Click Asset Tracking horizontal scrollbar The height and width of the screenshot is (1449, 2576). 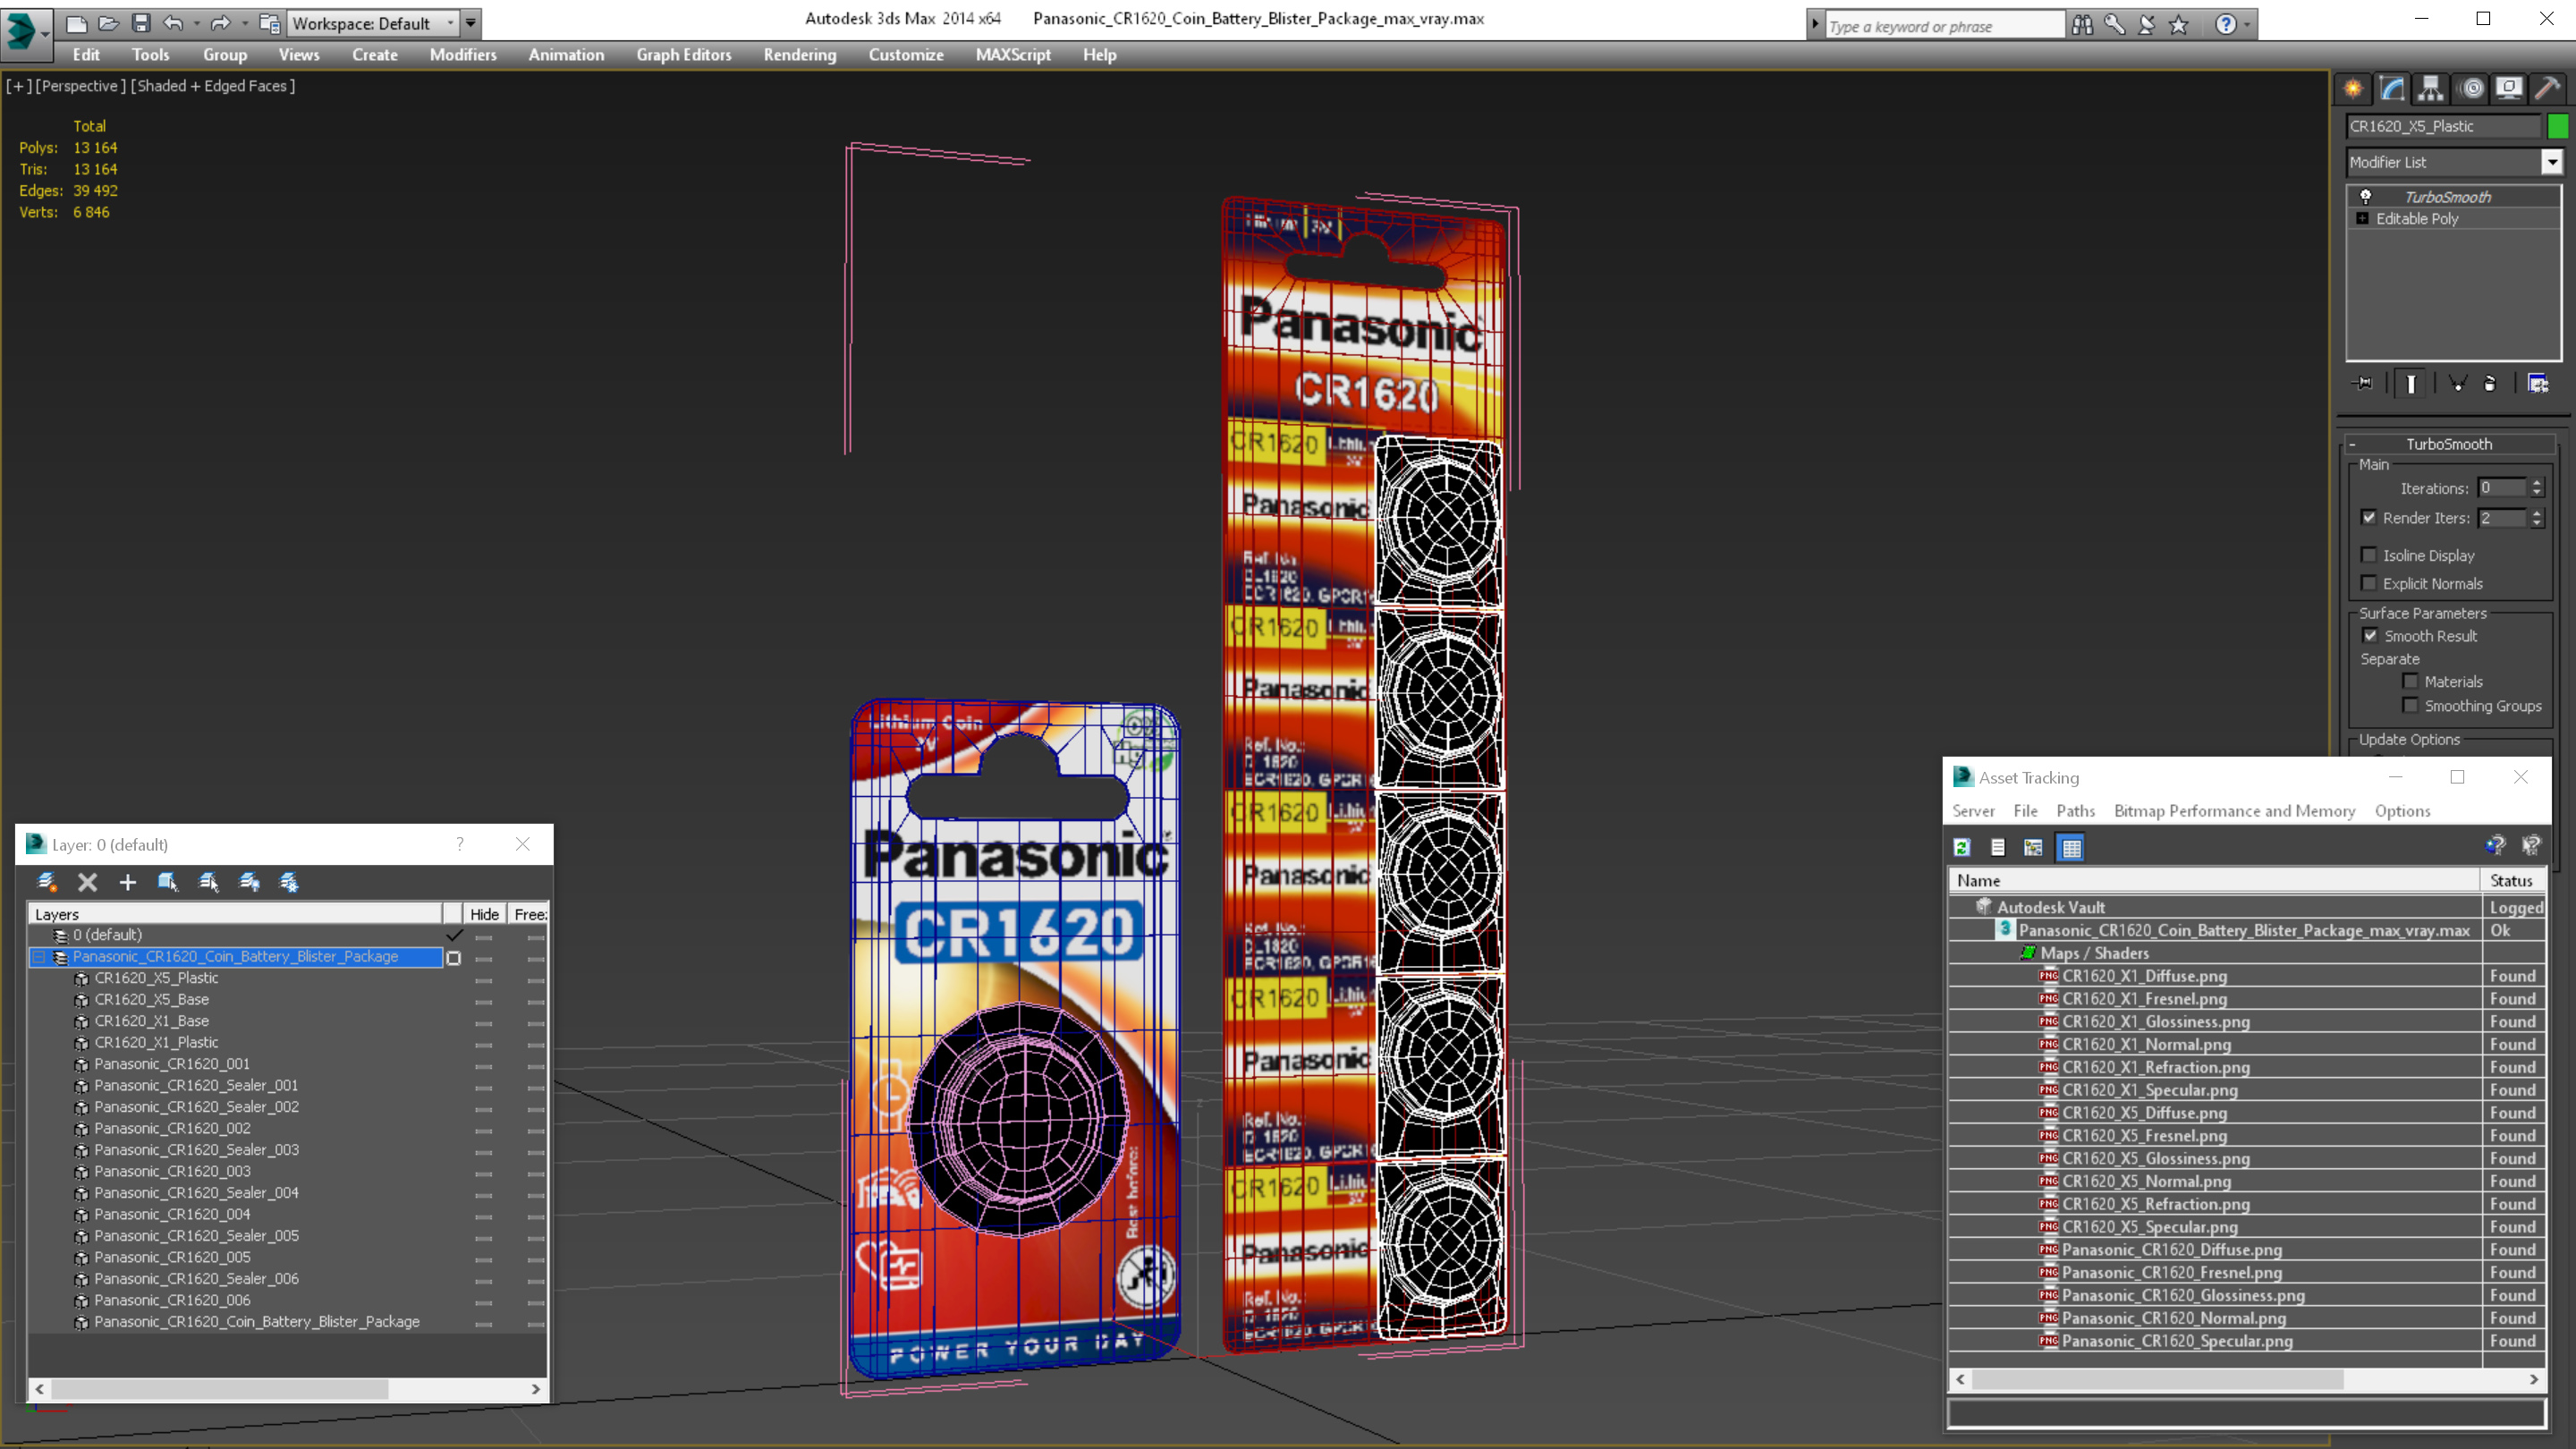tap(2157, 1379)
